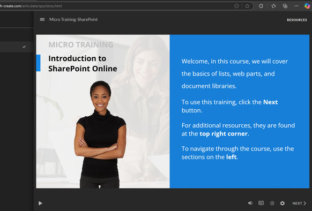
Task: Click the reader/feedback icon in address bar
Action: click(x=236, y=6)
